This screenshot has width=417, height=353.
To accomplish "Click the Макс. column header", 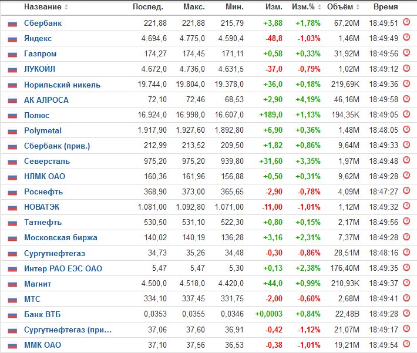I will [x=194, y=7].
